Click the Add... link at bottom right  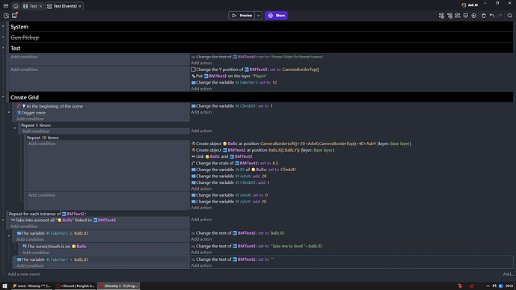point(508,274)
